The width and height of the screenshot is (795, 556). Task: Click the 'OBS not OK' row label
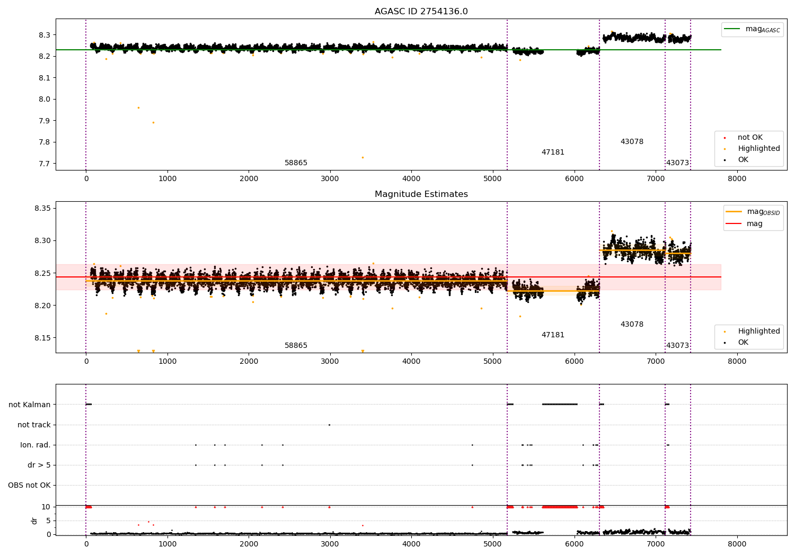[30, 485]
